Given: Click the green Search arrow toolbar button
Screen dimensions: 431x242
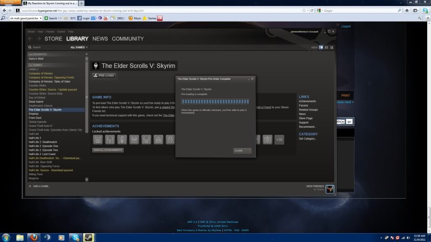Looking at the screenshot, I should click(46, 18).
